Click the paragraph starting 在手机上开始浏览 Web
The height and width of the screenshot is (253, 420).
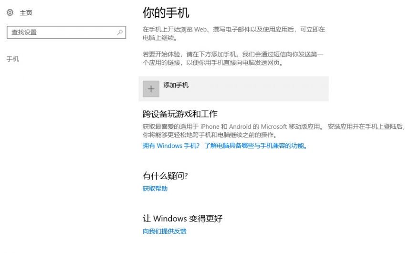[234, 33]
